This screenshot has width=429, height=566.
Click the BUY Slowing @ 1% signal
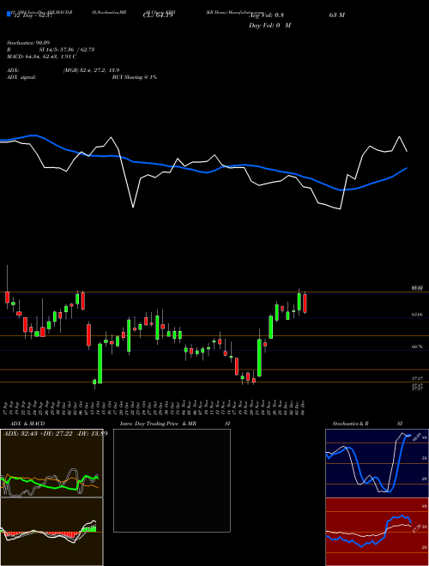tap(135, 77)
